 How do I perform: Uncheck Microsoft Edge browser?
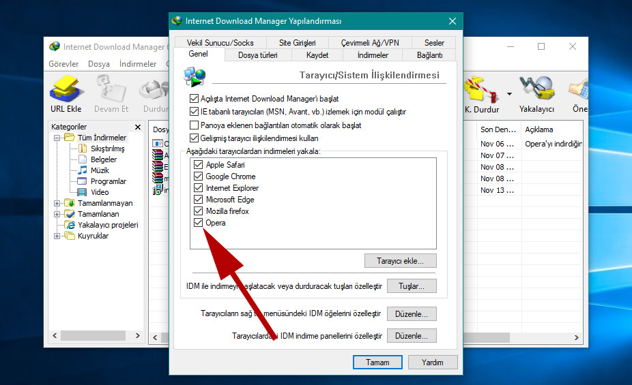(198, 200)
